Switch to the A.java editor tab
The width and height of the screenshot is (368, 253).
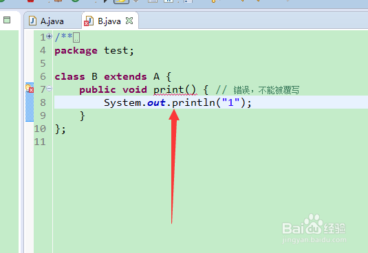pyautogui.click(x=52, y=21)
